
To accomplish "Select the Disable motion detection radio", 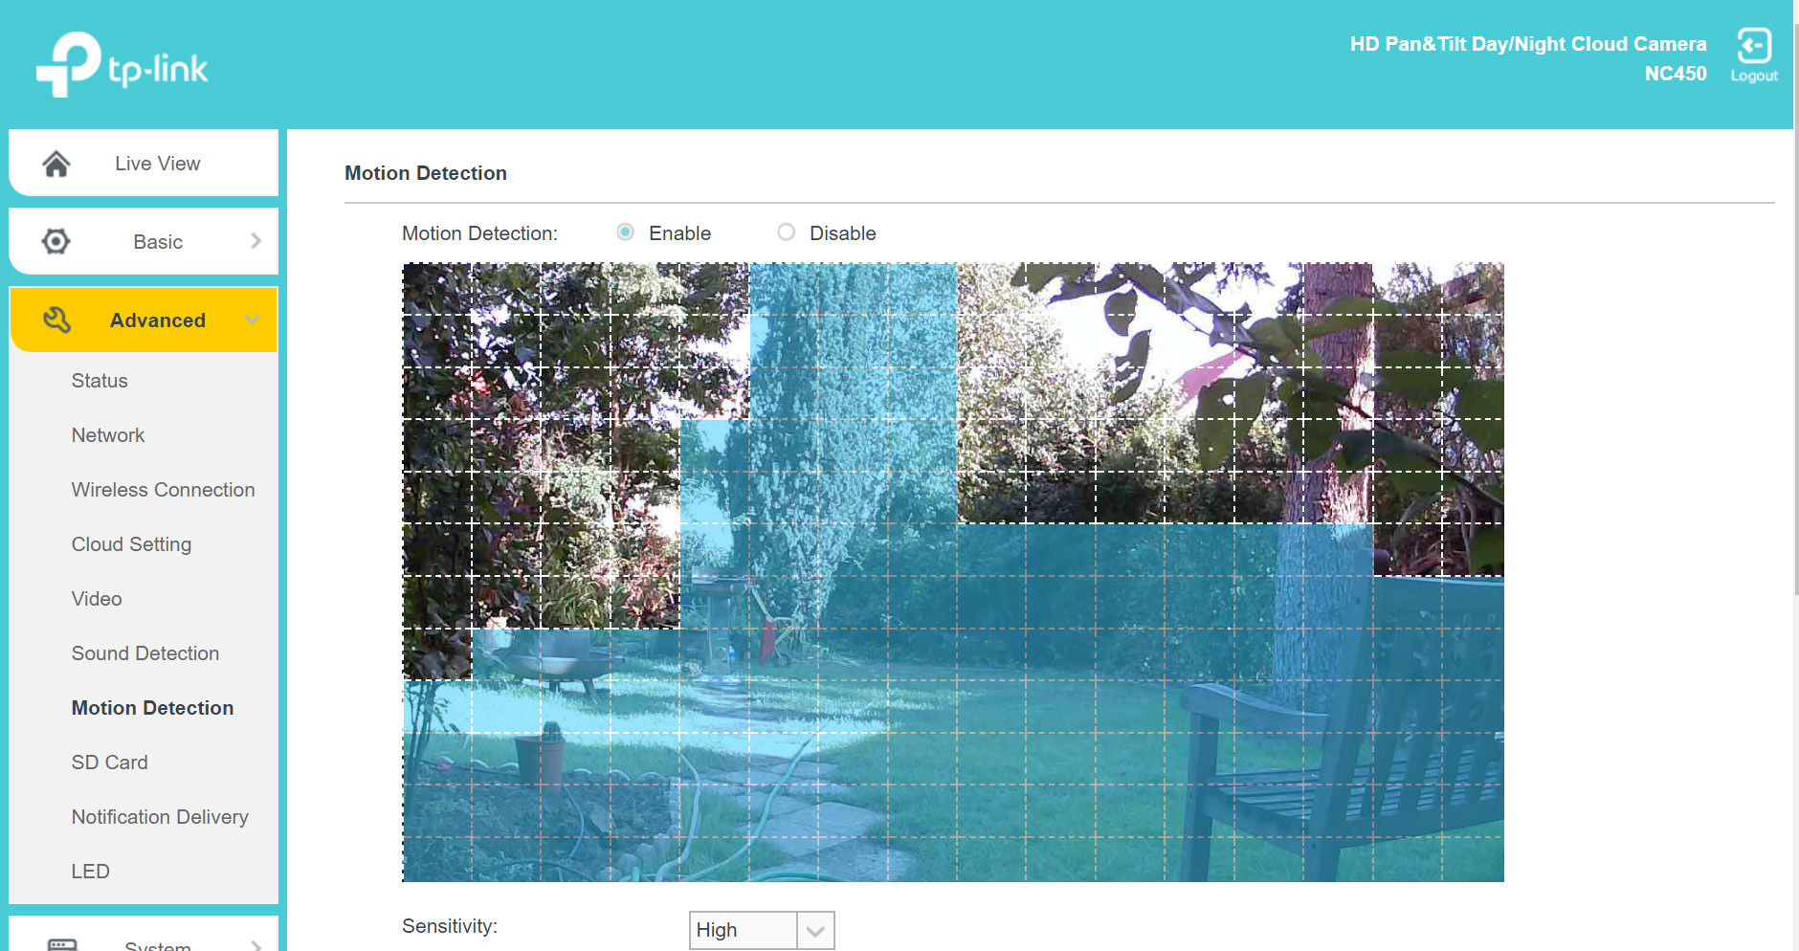I will click(x=787, y=232).
